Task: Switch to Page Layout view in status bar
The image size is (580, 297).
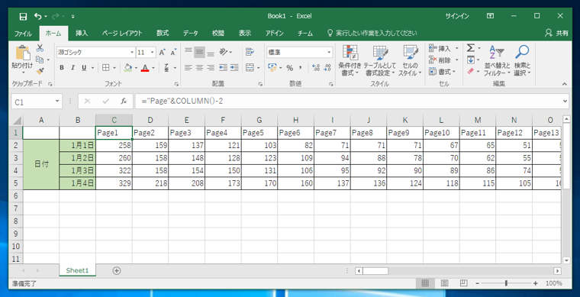Action: tap(444, 283)
